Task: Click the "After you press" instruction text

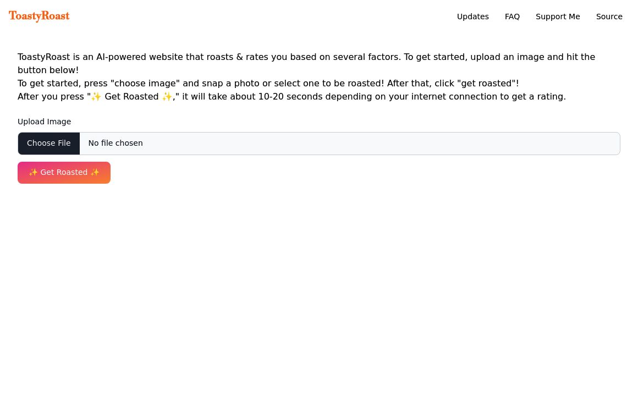Action: tap(51, 97)
